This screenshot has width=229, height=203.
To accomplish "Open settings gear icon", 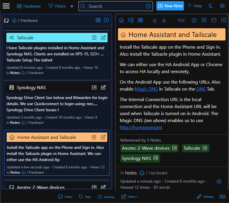I will pyautogui.click(x=222, y=6).
